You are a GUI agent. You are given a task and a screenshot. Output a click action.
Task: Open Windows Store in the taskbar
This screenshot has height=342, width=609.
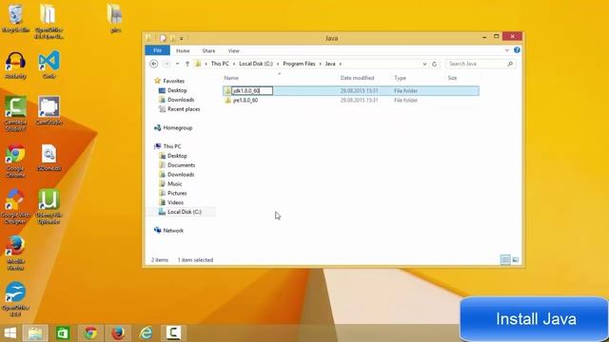tap(63, 333)
